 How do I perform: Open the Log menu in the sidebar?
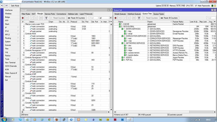[6, 52]
